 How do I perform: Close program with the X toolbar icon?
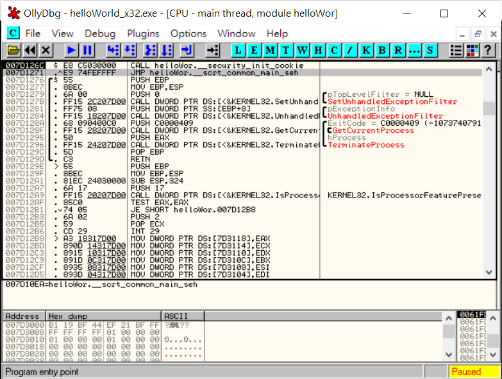click(x=46, y=50)
